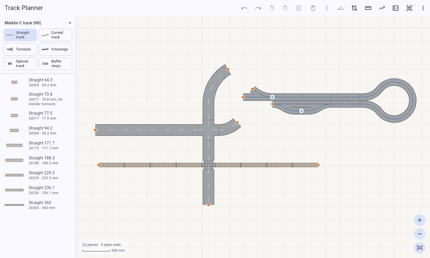Viewport: 430px width, 258px height.
Task: Click the B marker on the track loop
Action: 272,97
